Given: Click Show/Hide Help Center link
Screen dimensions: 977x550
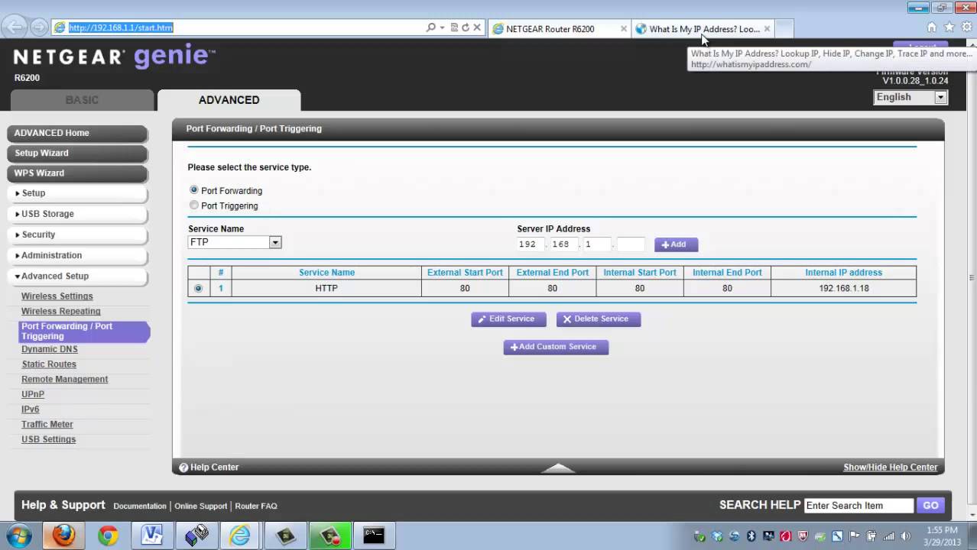Looking at the screenshot, I should [890, 467].
